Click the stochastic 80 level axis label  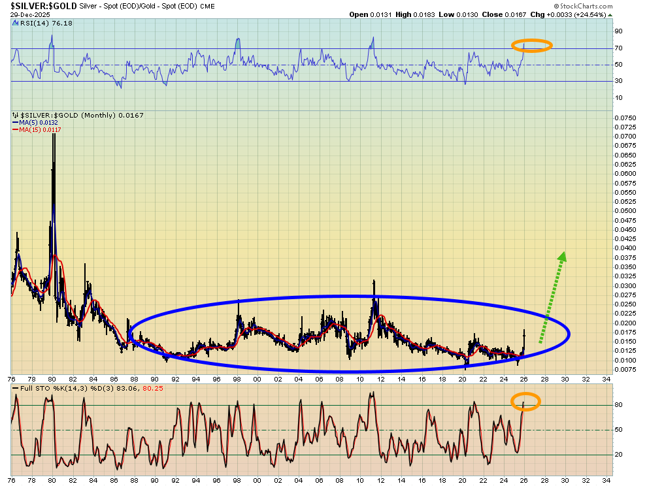[x=618, y=405]
